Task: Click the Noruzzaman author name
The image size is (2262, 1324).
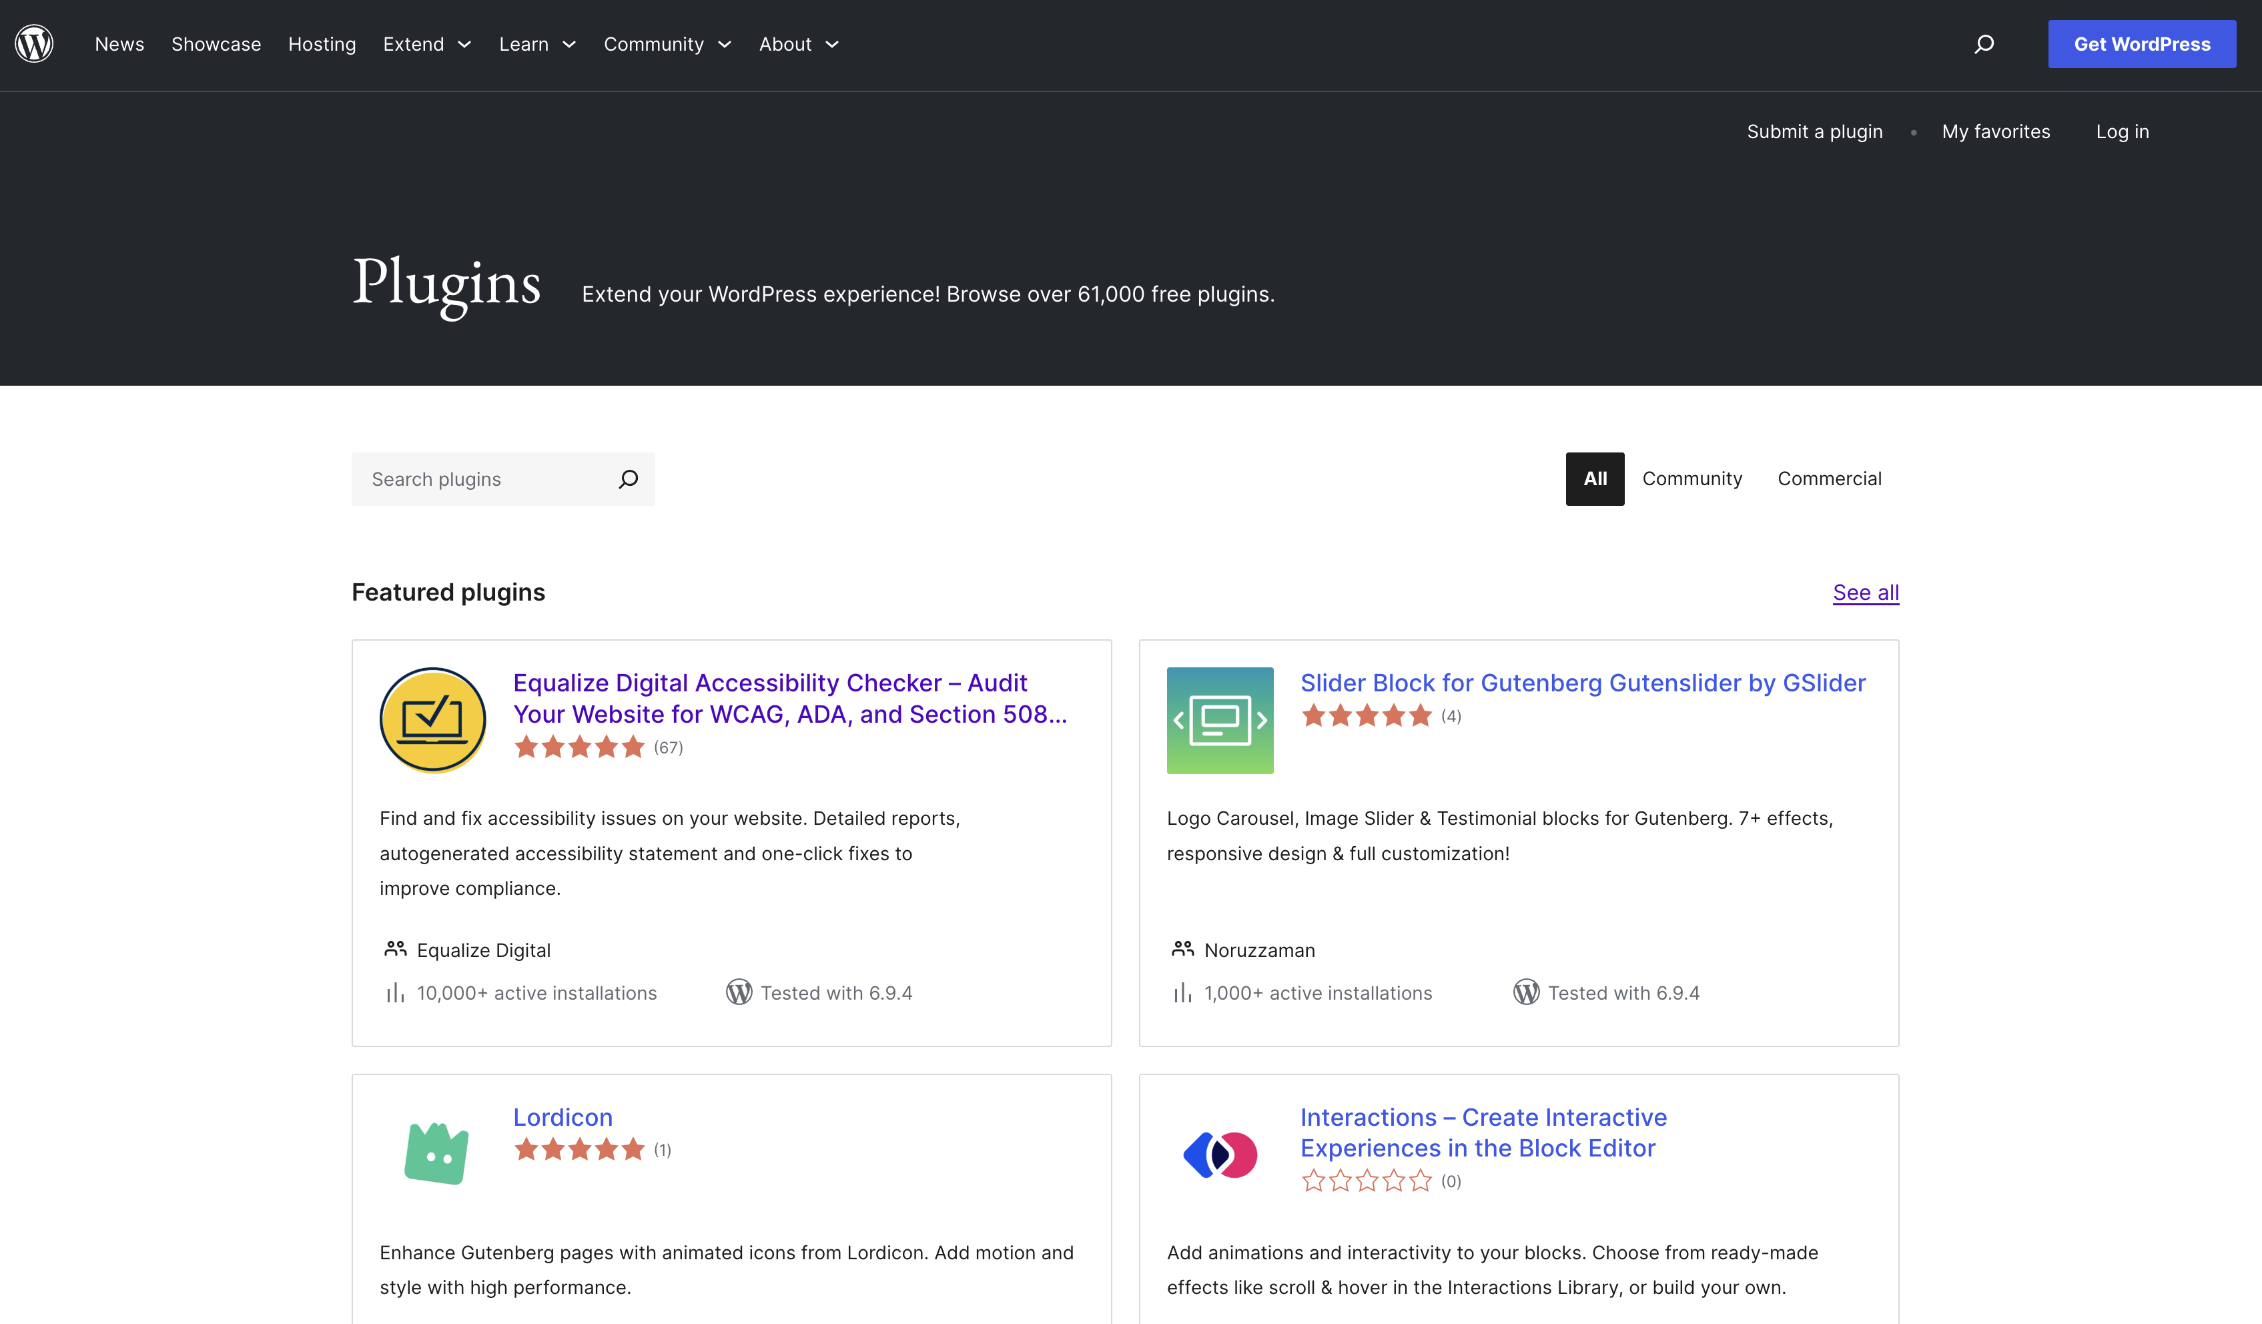Action: click(x=1259, y=950)
